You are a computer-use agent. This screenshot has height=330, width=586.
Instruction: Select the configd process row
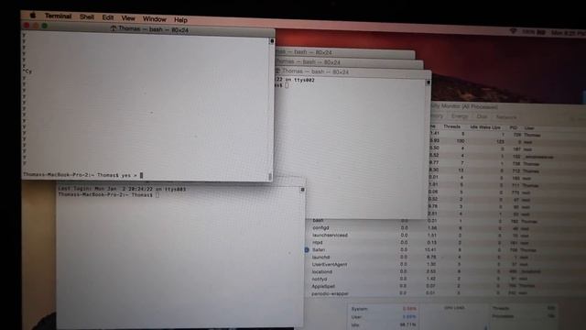click(446, 228)
